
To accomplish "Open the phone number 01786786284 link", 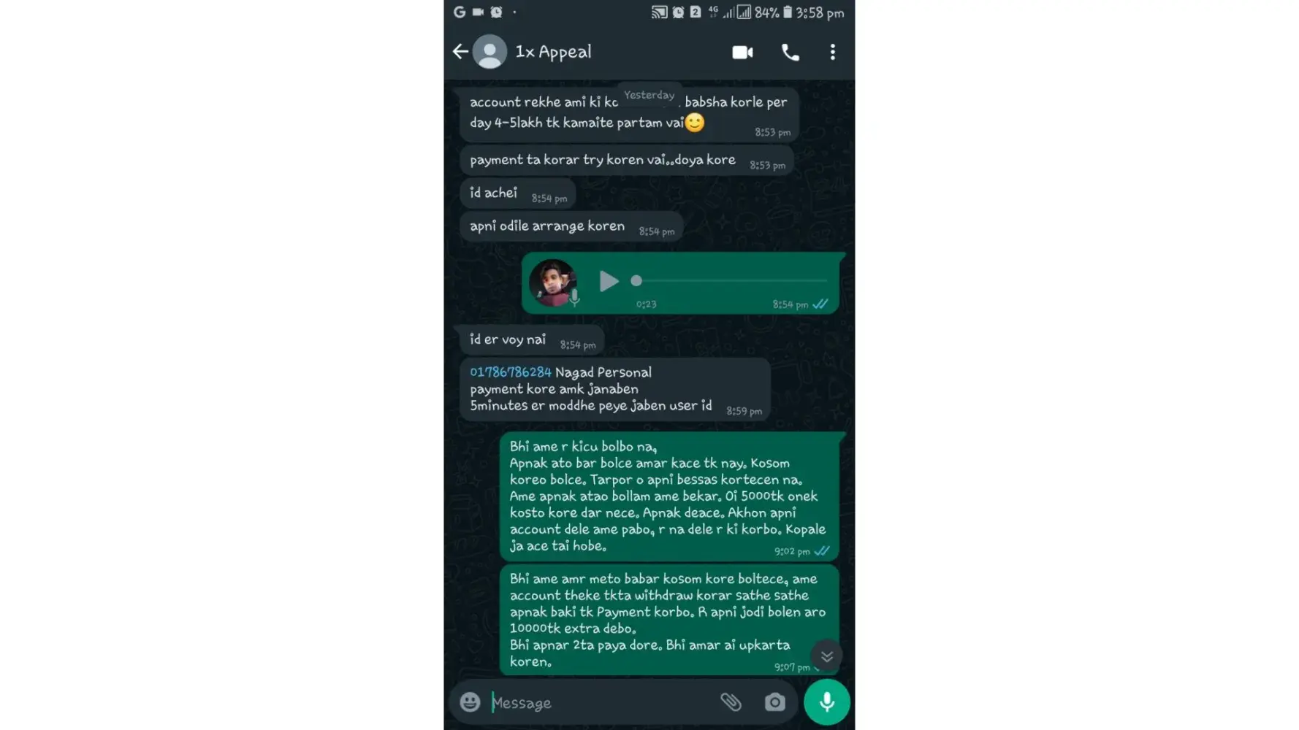I will [511, 372].
